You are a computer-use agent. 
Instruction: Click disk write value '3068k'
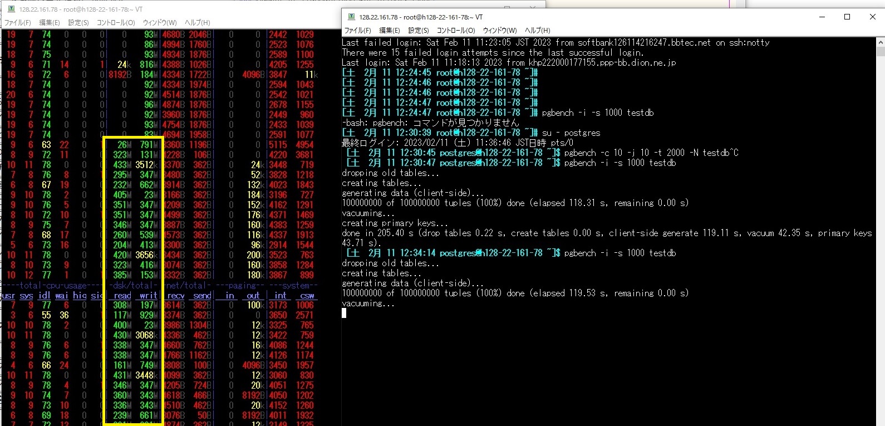click(x=146, y=335)
